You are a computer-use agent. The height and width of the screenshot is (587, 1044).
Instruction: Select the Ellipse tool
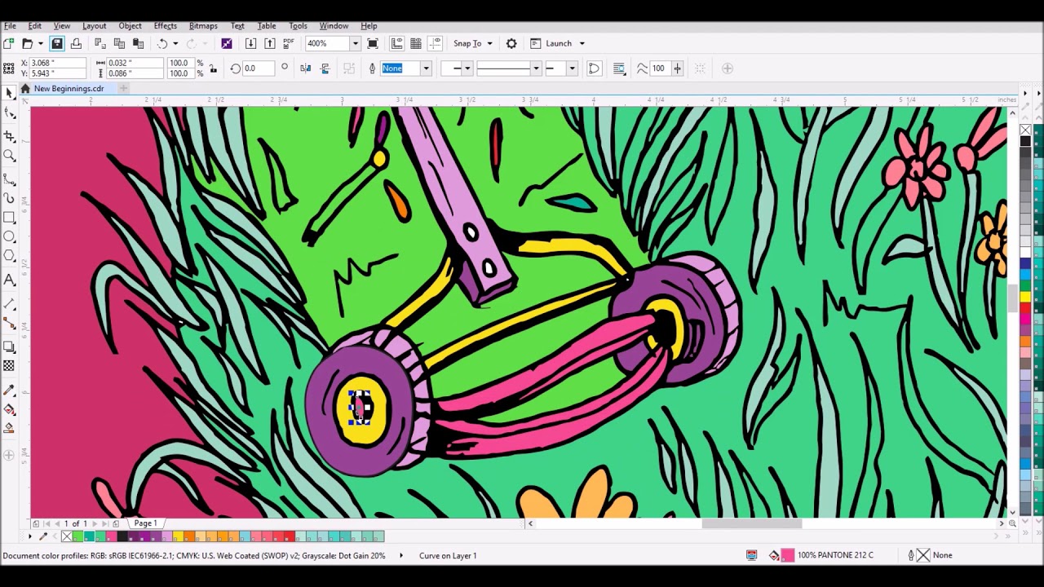(10, 237)
